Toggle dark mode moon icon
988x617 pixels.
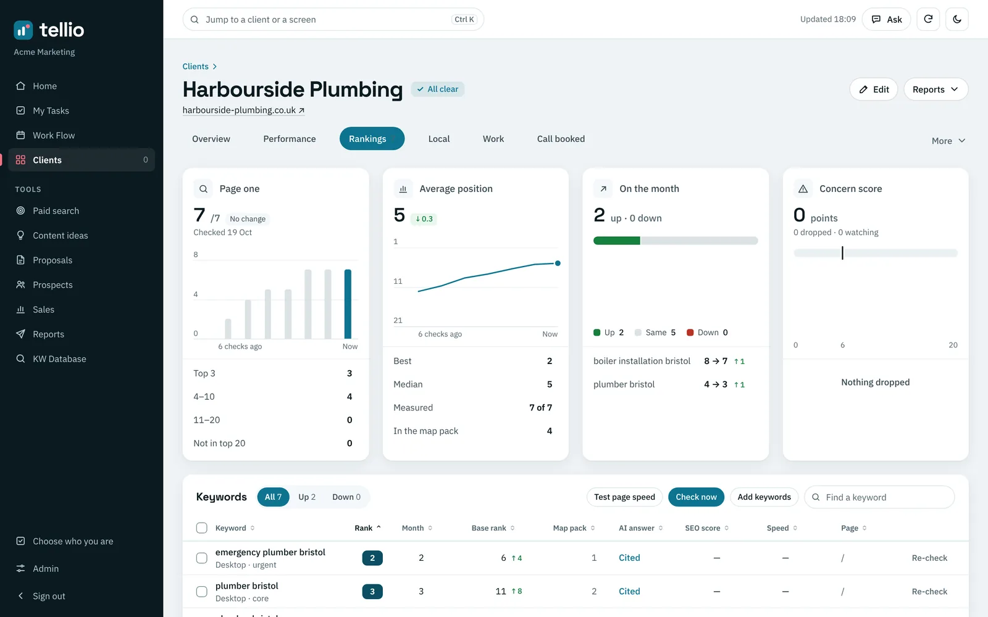coord(957,19)
